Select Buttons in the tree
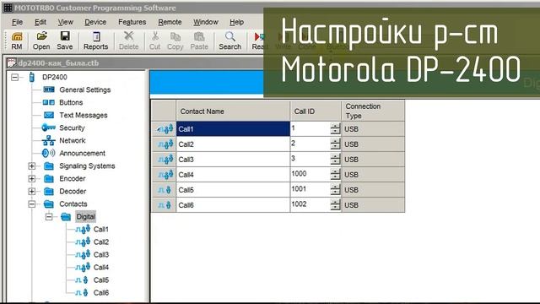The height and width of the screenshot is (304, 540). 71,102
